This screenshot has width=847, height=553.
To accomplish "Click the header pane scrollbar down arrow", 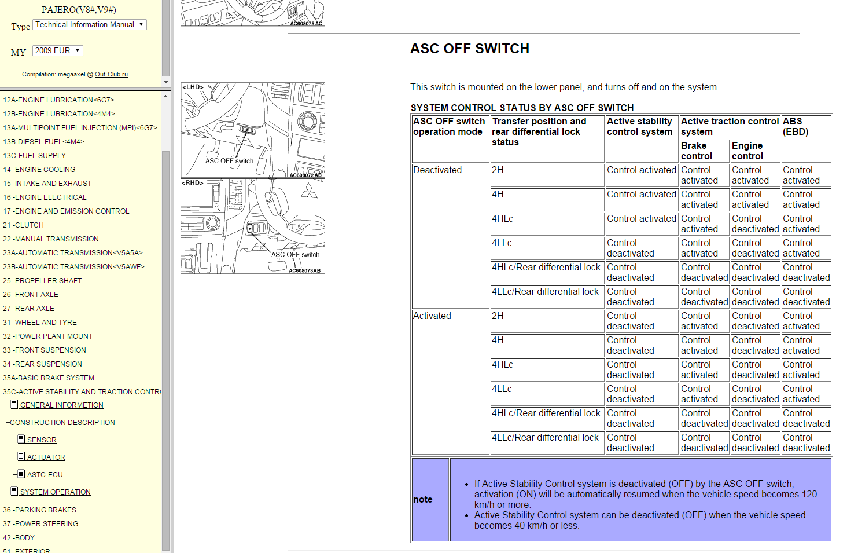I will point(166,82).
